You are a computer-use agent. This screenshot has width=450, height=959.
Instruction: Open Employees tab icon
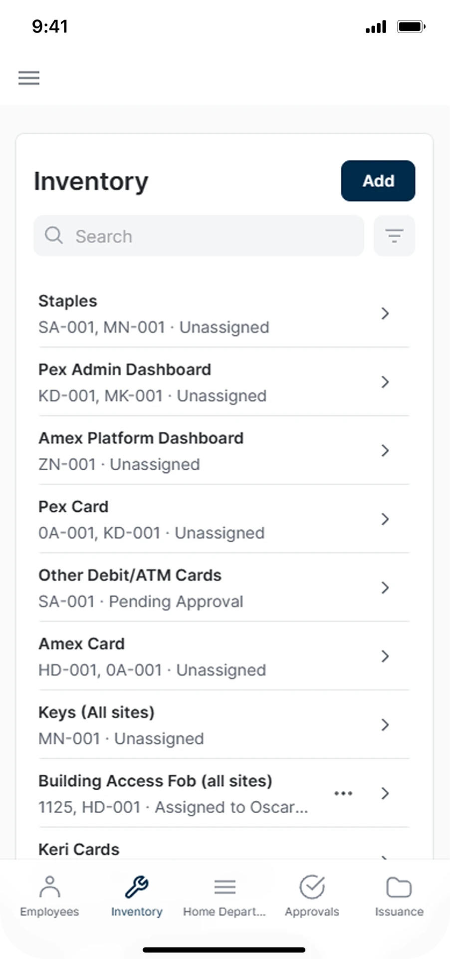[x=49, y=888]
